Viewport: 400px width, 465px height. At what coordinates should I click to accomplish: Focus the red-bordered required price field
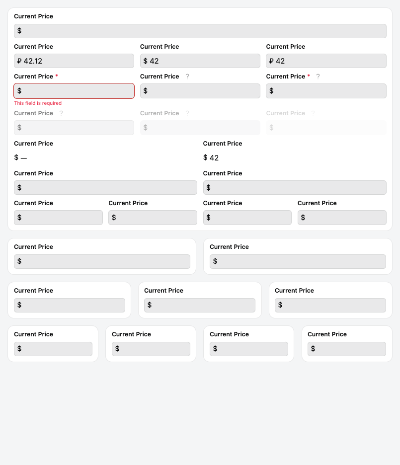[74, 91]
